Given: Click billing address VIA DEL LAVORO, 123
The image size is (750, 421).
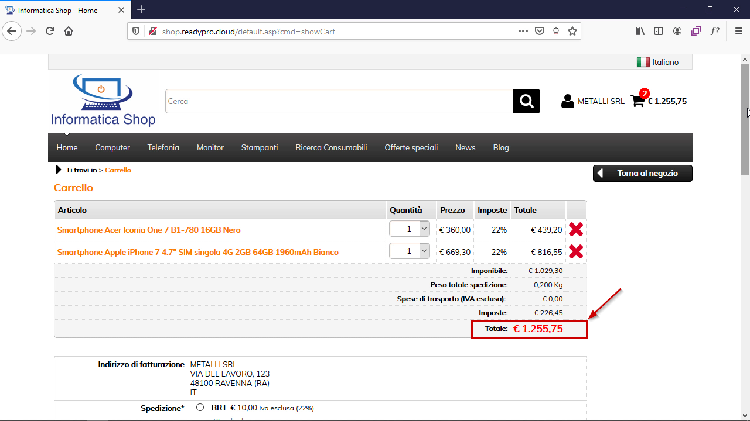Looking at the screenshot, I should [x=230, y=374].
